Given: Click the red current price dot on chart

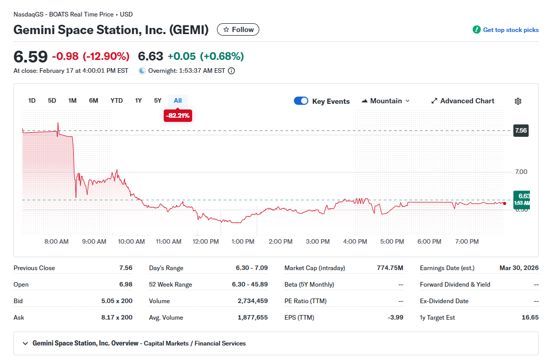Looking at the screenshot, I should (x=505, y=203).
